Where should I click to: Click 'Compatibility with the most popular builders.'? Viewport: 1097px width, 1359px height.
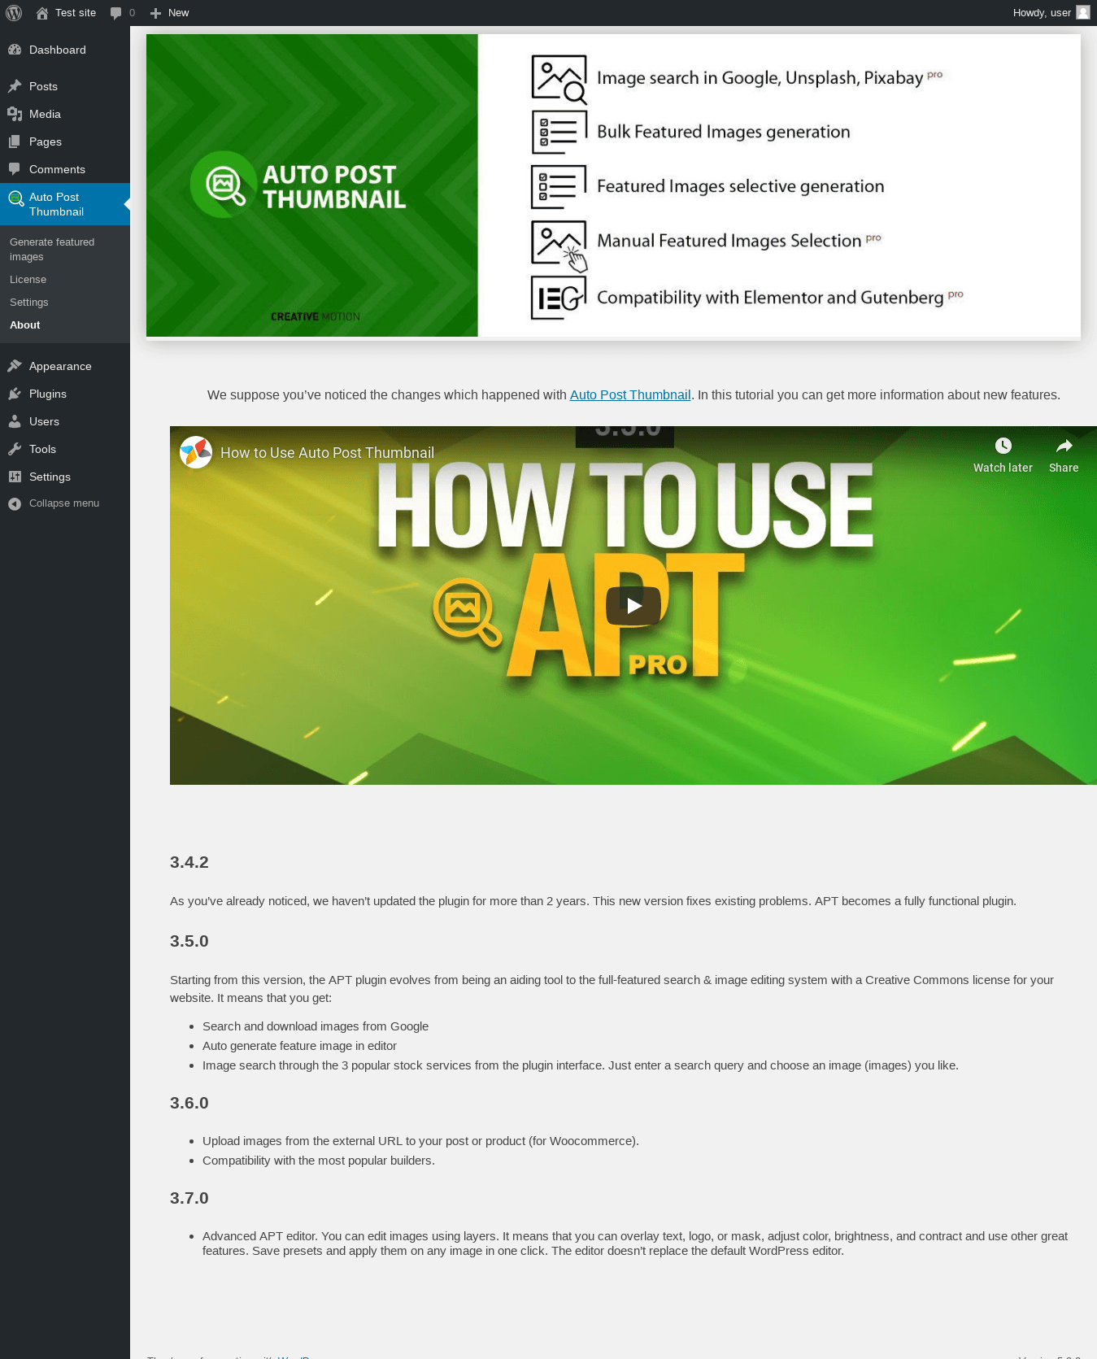pyautogui.click(x=319, y=1161)
